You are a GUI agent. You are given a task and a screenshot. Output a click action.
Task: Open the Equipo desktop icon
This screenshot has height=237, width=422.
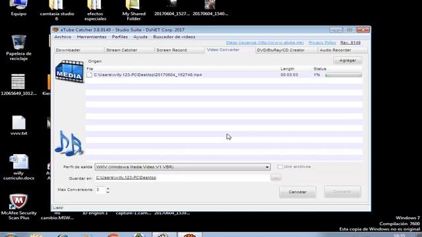pos(18,8)
